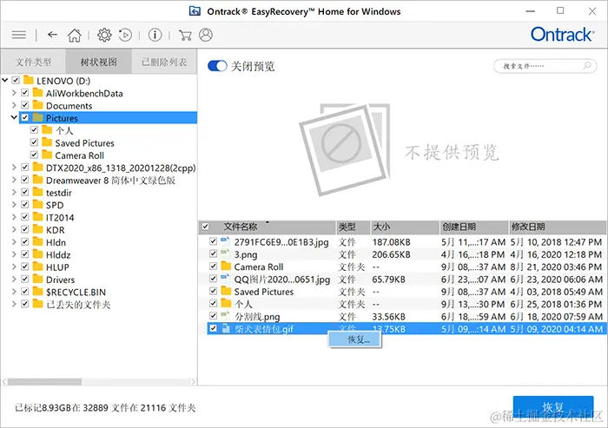This screenshot has width=608, height=428.
Task: Sort by the 类型 column header
Action: pyautogui.click(x=353, y=227)
